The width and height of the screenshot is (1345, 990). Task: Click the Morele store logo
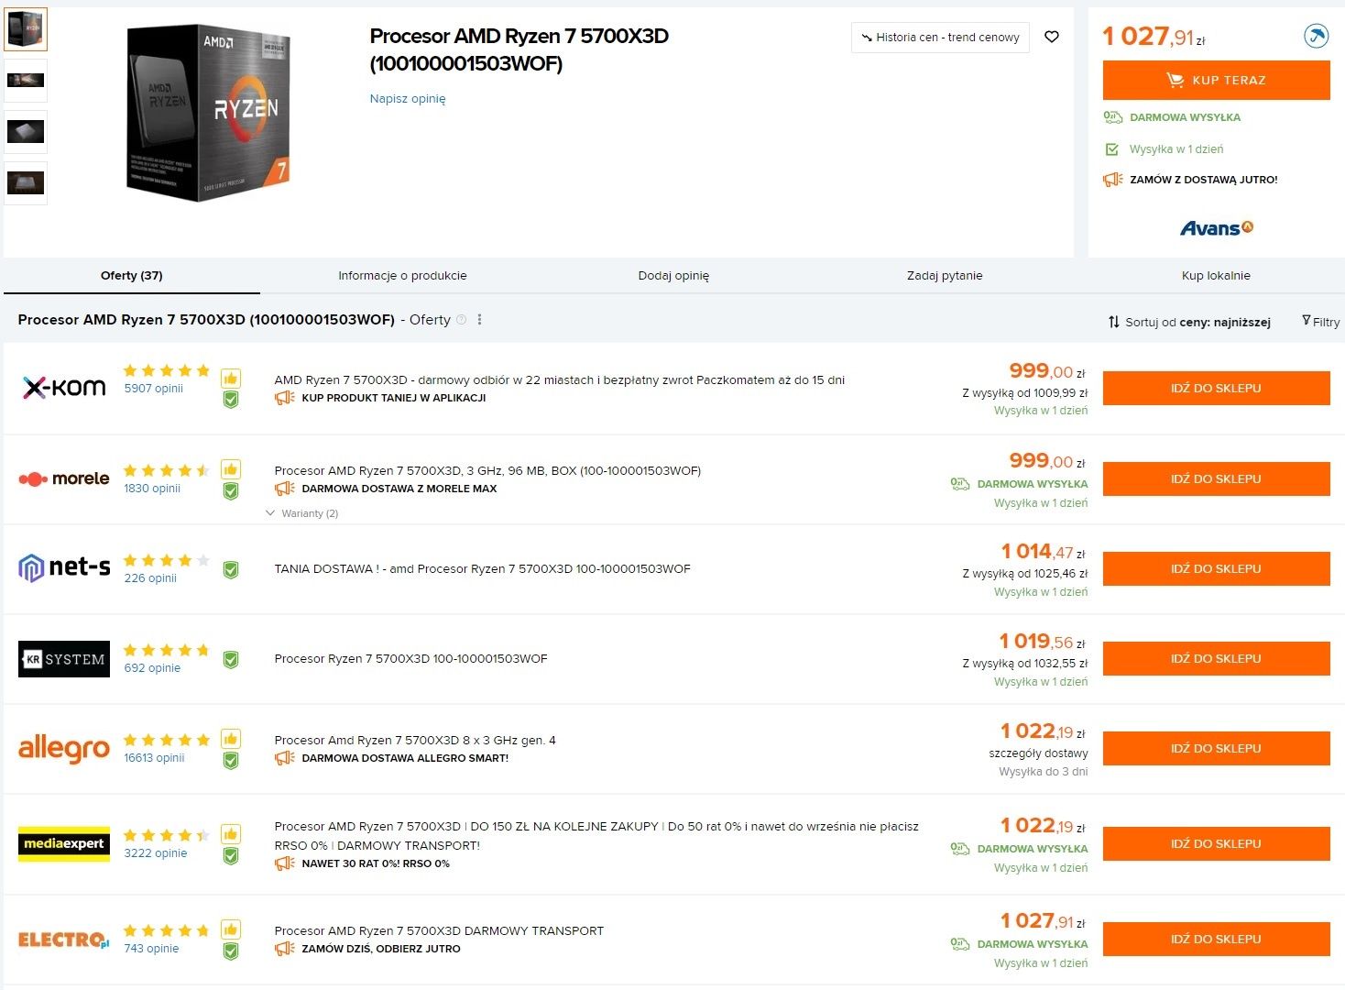pyautogui.click(x=64, y=478)
